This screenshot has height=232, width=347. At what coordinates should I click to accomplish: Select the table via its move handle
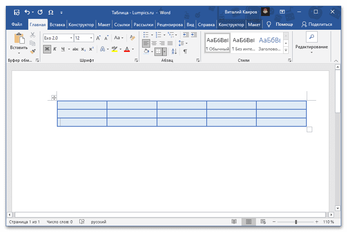[x=54, y=97]
